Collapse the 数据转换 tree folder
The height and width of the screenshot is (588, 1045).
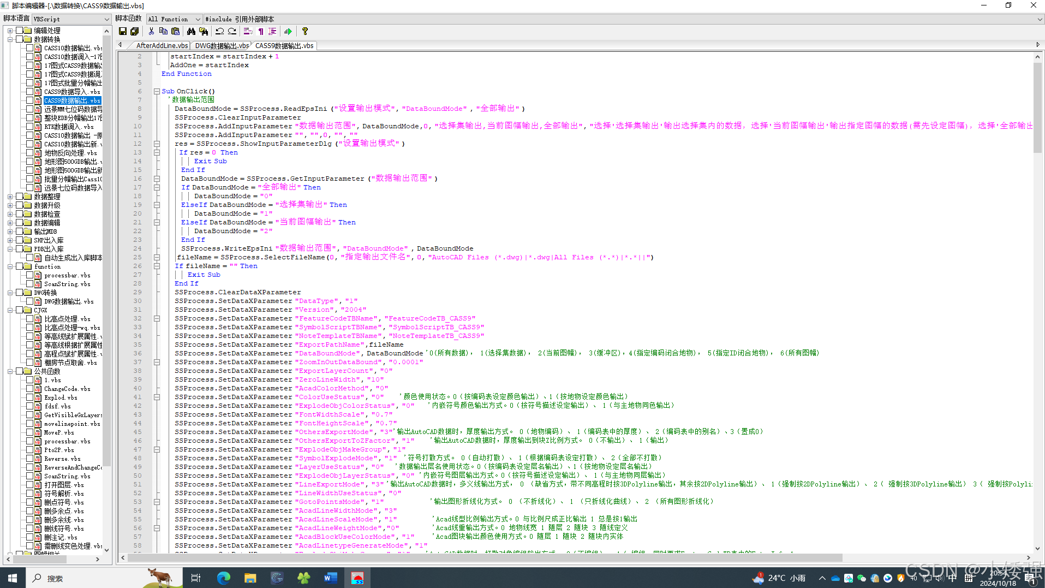click(x=10, y=39)
